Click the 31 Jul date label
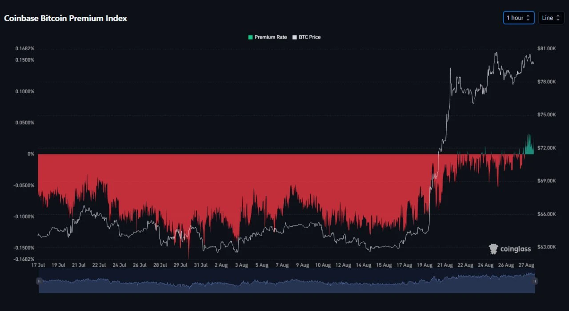This screenshot has width=569, height=311. point(200,265)
